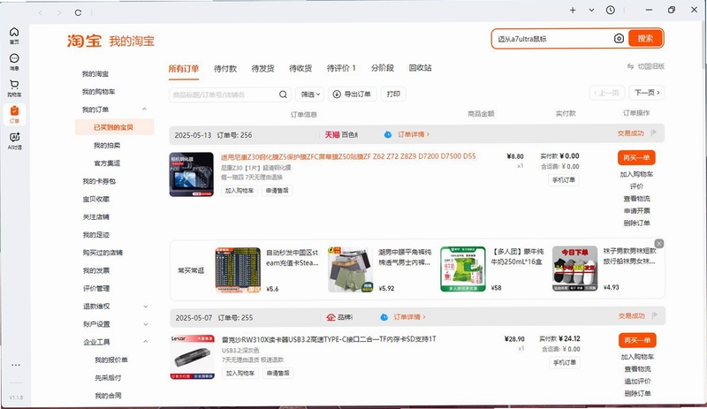Open the tab list chevron in the title bar

(591, 10)
